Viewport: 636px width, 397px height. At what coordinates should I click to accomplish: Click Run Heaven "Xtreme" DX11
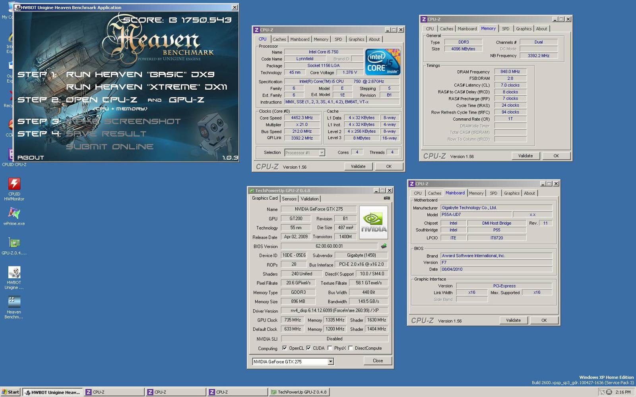(147, 87)
